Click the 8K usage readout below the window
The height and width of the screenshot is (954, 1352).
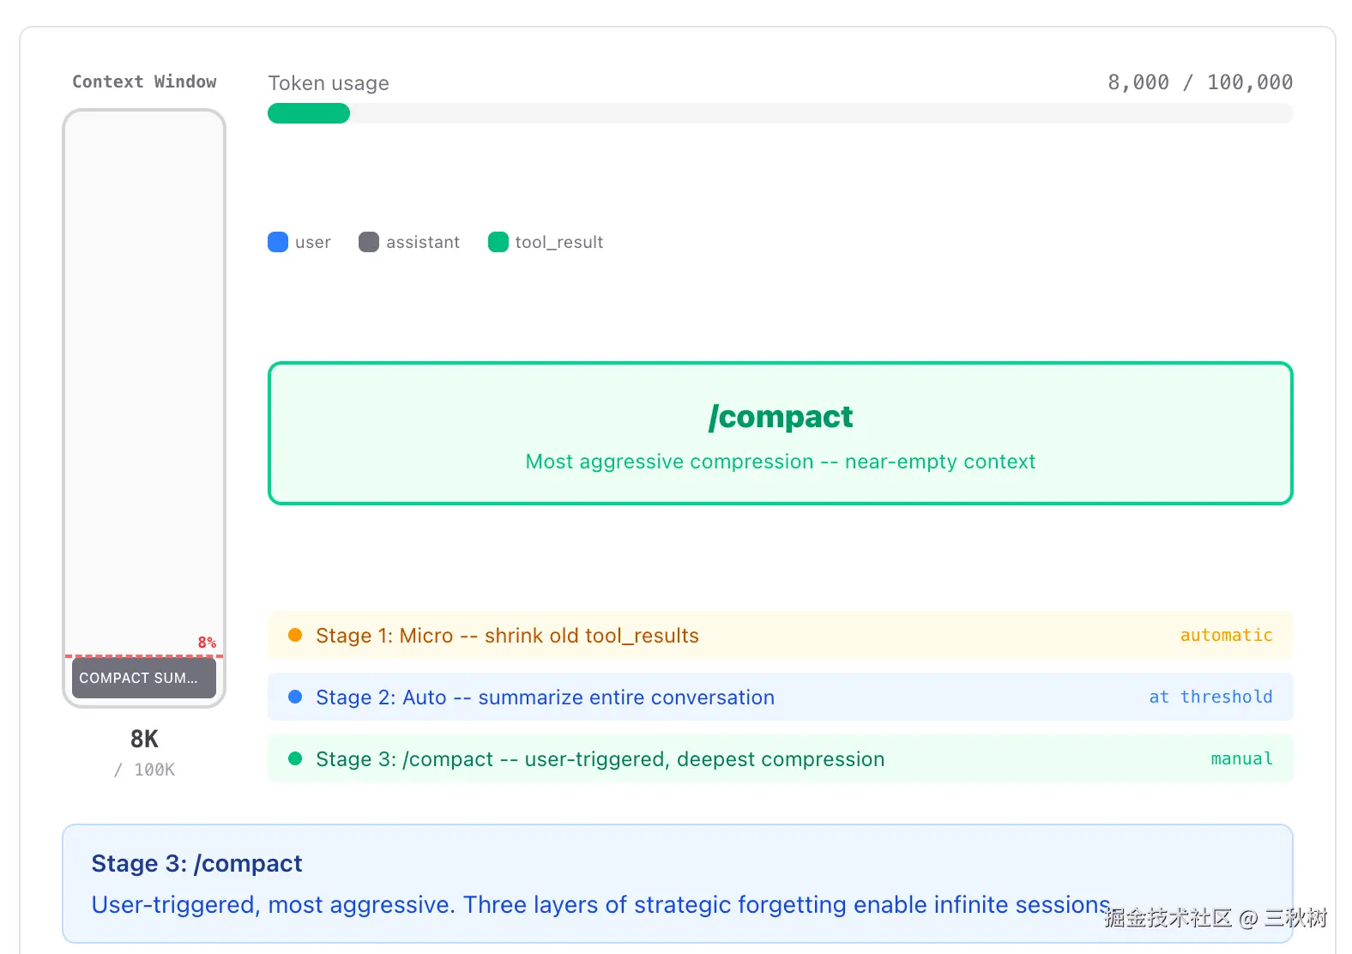pyautogui.click(x=144, y=739)
